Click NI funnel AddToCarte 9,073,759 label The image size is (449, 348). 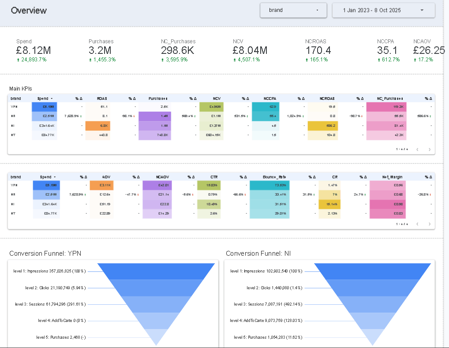coord(266,321)
